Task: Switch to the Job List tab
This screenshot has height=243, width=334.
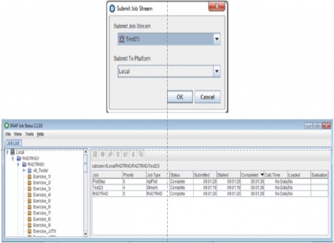Action: pyautogui.click(x=13, y=143)
